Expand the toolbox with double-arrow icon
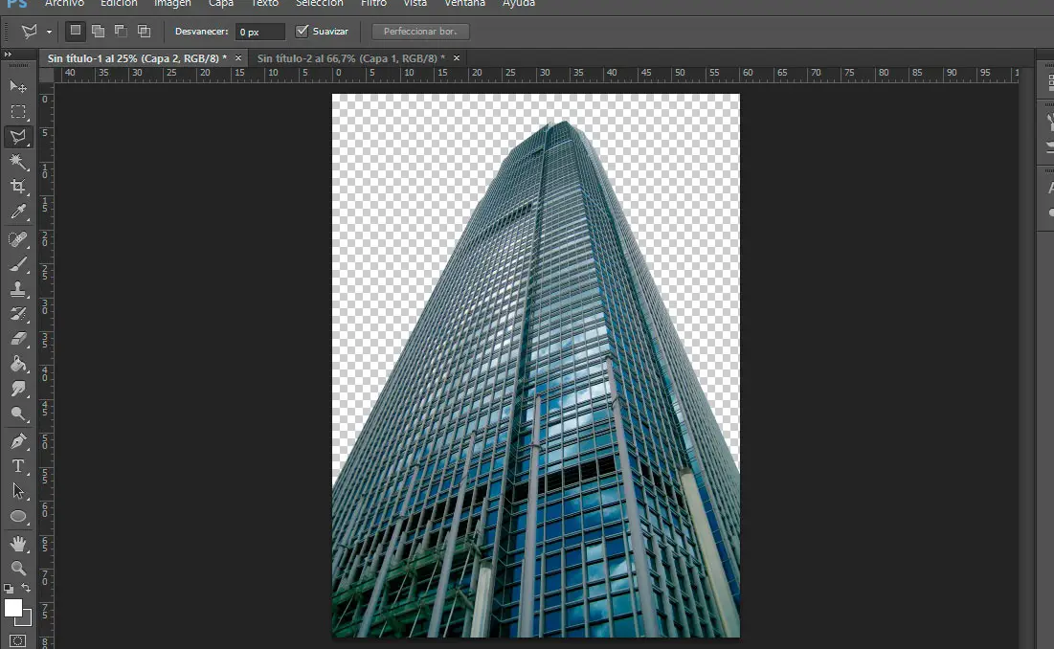The height and width of the screenshot is (649, 1054). click(x=8, y=55)
